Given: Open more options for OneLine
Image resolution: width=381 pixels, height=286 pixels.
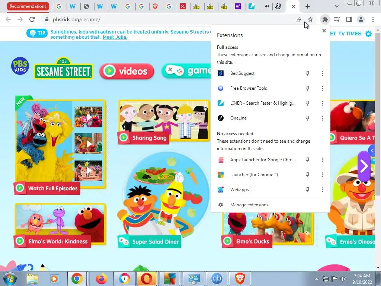Looking at the screenshot, I should click(323, 118).
